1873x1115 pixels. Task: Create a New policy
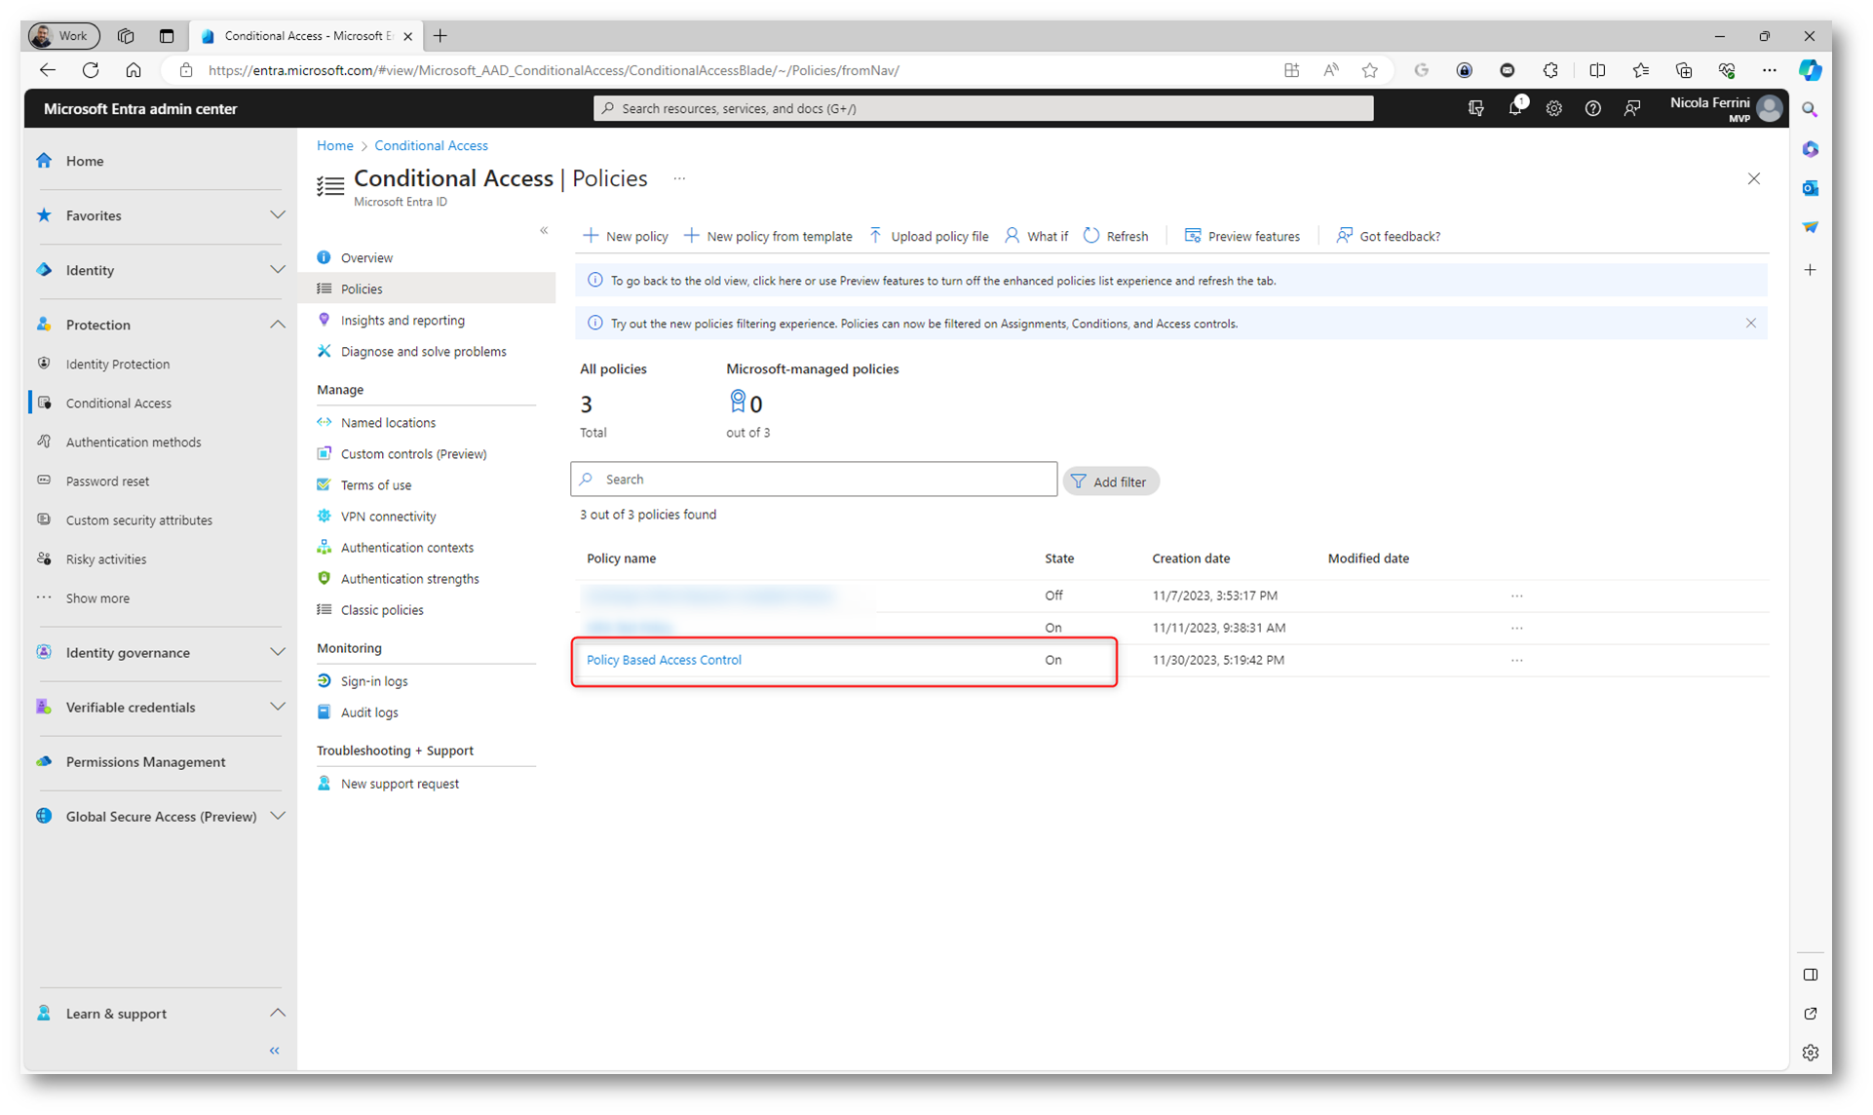[x=626, y=236]
